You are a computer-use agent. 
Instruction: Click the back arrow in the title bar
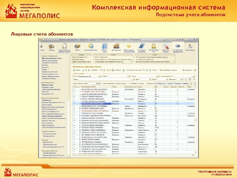[x=47, y=40]
